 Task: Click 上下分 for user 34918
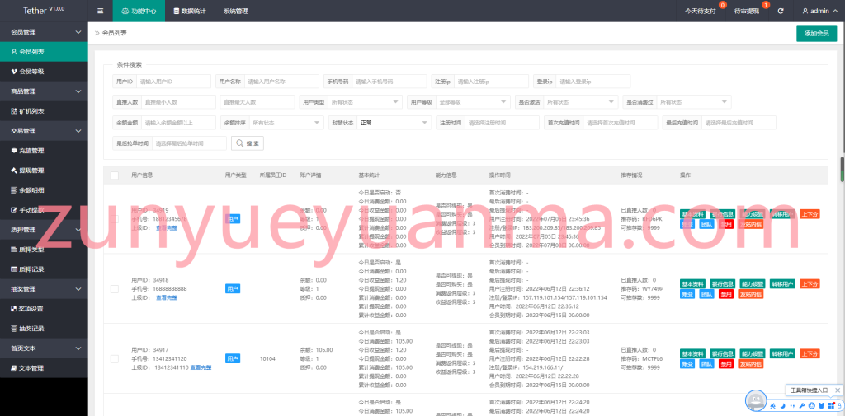coord(810,284)
